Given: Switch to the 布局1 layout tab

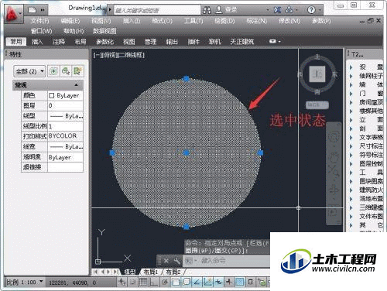Looking at the screenshot, I should 150,272.
